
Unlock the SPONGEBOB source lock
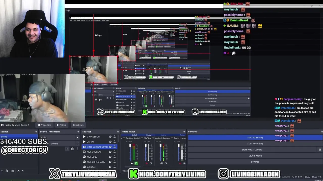point(115,137)
